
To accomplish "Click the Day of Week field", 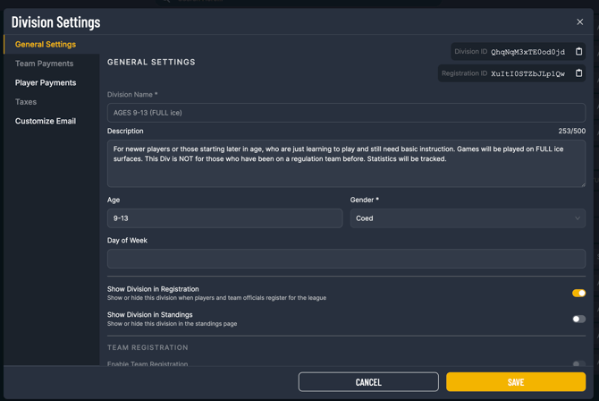I will tap(346, 259).
